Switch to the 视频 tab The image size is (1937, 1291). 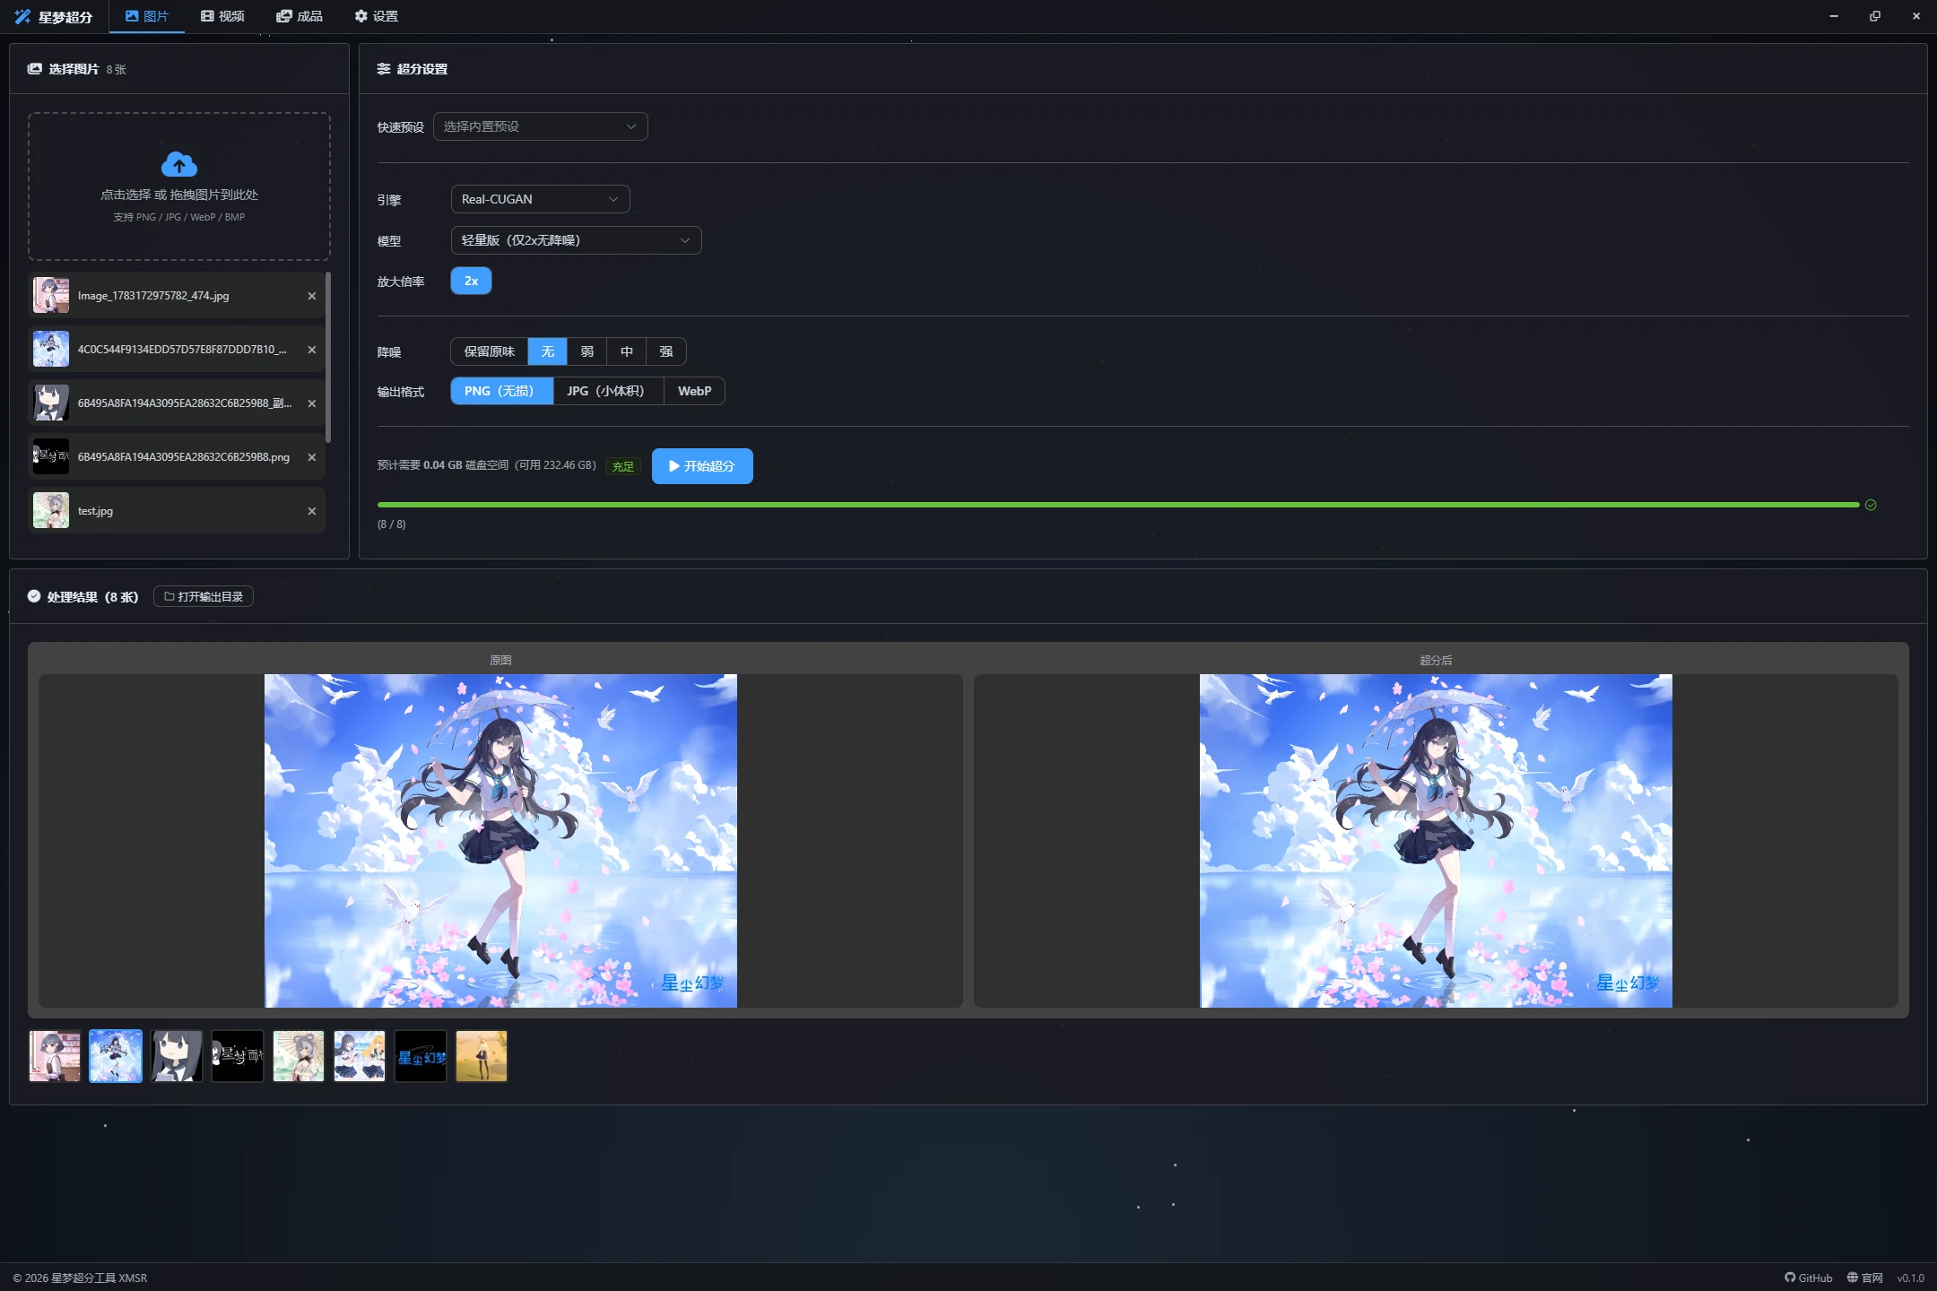pyautogui.click(x=222, y=16)
